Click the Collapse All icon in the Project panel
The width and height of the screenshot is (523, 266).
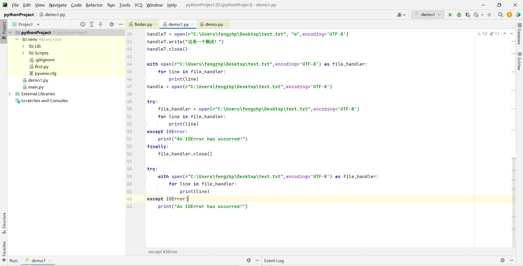click(101, 24)
